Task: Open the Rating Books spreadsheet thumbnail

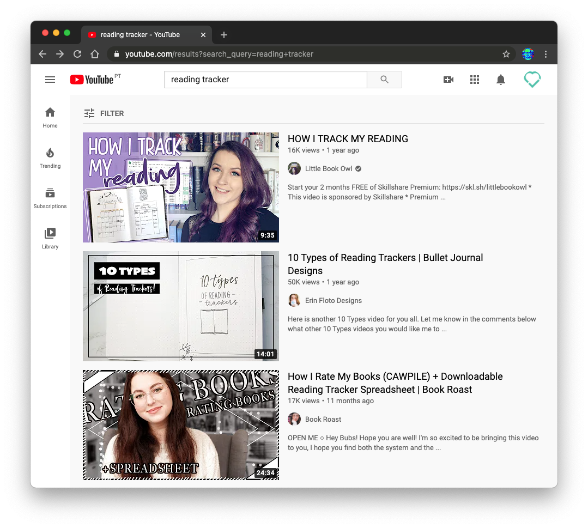Action: coord(181,425)
